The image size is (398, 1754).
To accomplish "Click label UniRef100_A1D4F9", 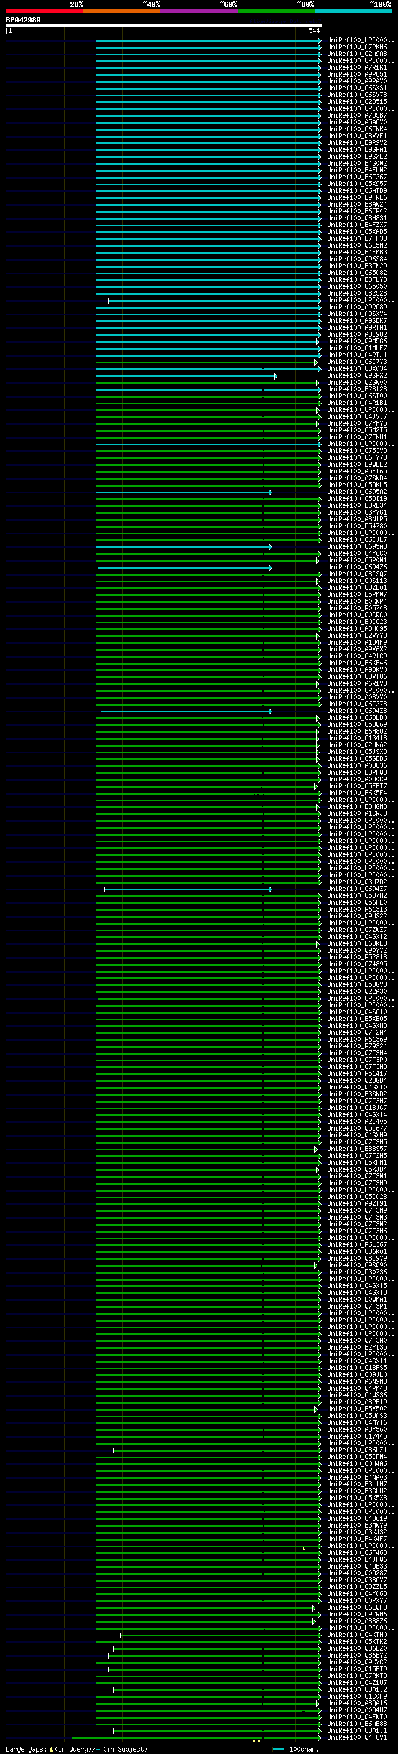I will 357,642.
